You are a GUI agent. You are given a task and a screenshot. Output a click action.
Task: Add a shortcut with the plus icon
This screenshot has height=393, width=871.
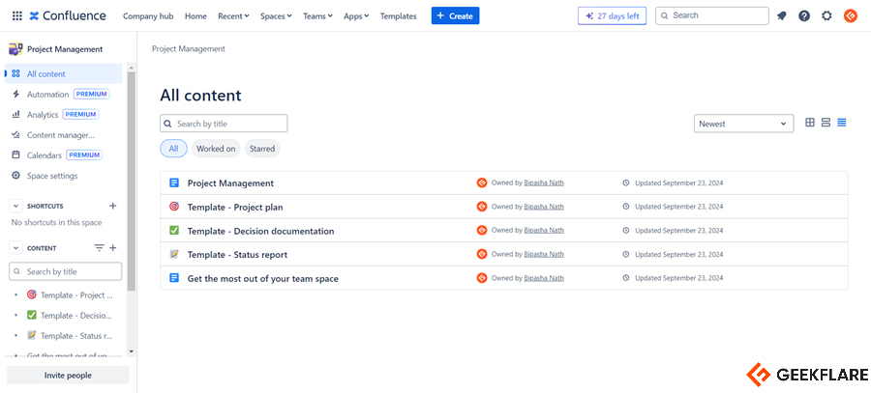click(x=113, y=206)
